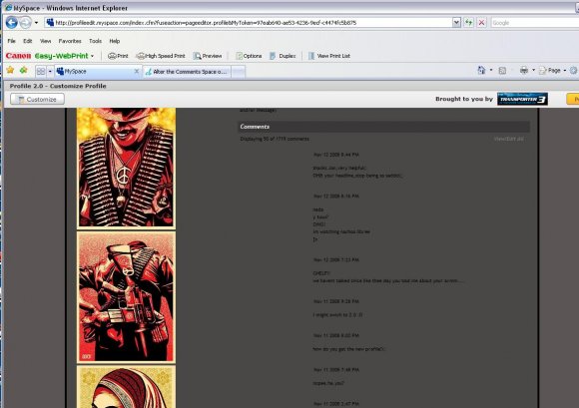Click the Add to Favorites star icon
This screenshot has width=579, height=408.
[24, 70]
